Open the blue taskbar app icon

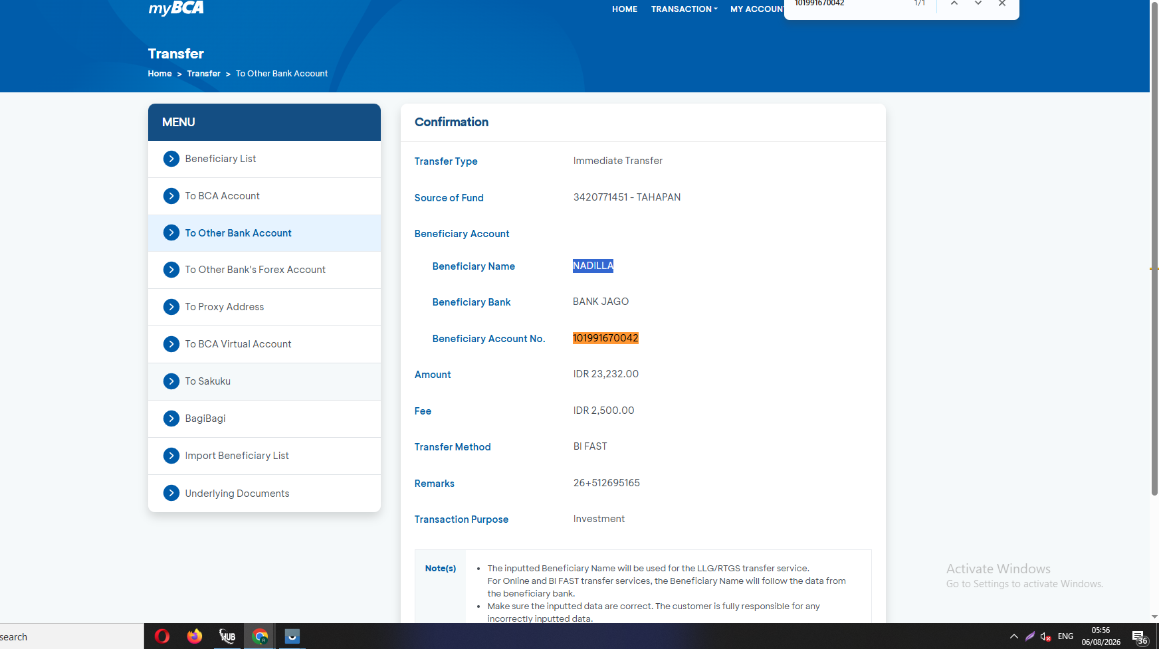292,636
